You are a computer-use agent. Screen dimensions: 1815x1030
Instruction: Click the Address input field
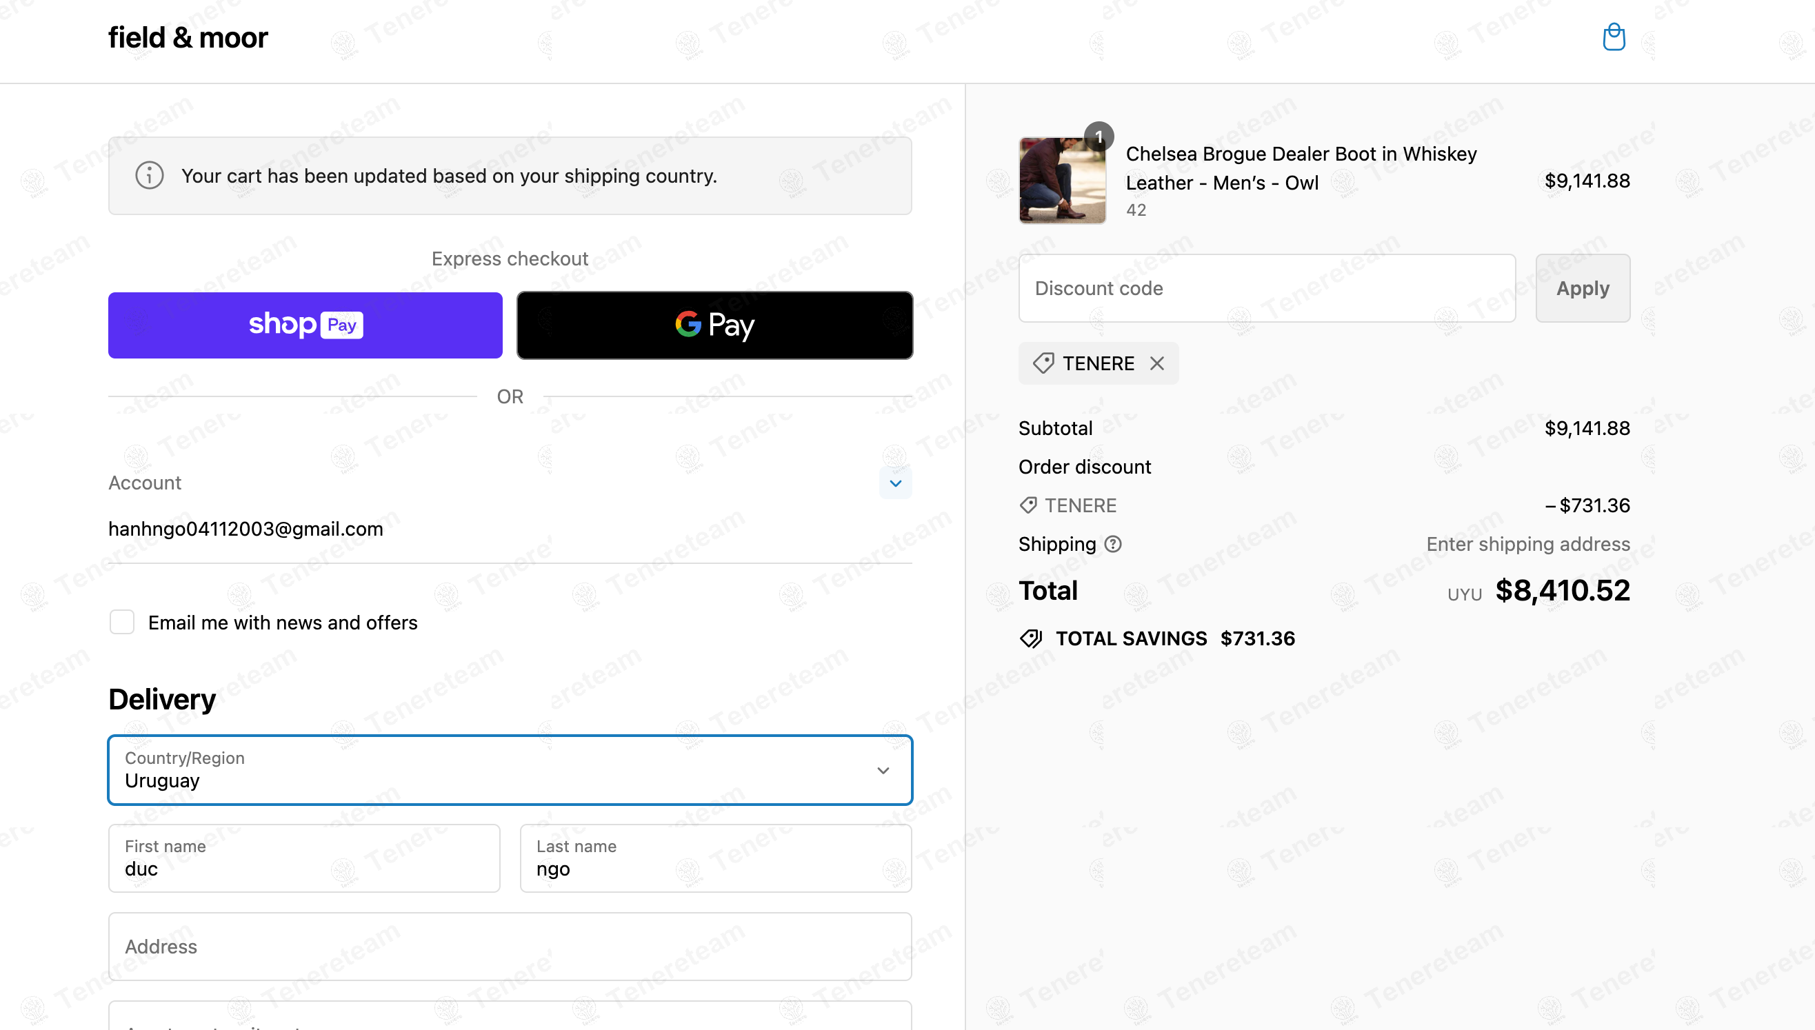tap(510, 947)
